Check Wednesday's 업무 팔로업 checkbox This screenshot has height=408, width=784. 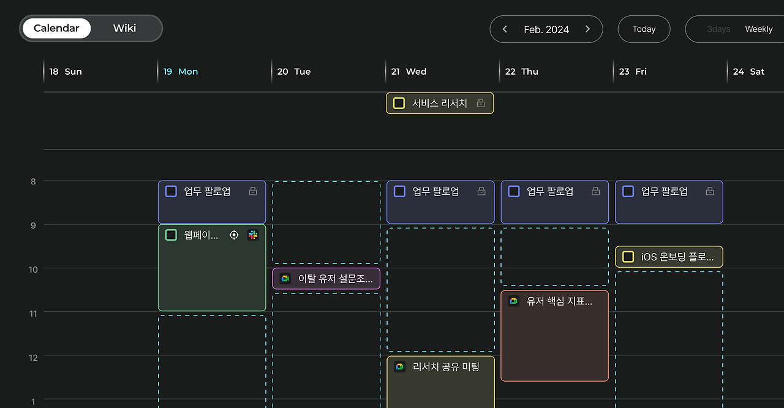click(399, 191)
